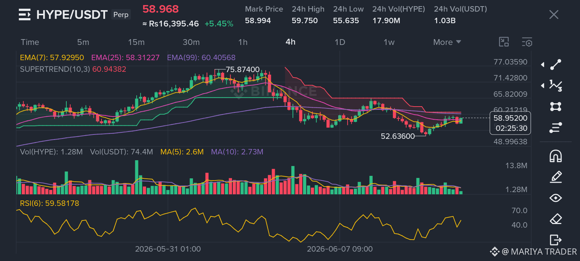Image resolution: width=580 pixels, height=261 pixels.
Task: Select the 15m timeframe
Action: pos(136,42)
